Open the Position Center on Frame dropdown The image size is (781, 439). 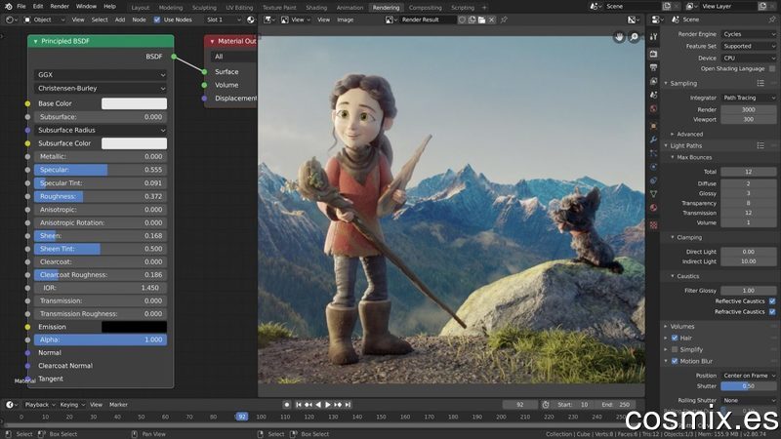pyautogui.click(x=749, y=376)
